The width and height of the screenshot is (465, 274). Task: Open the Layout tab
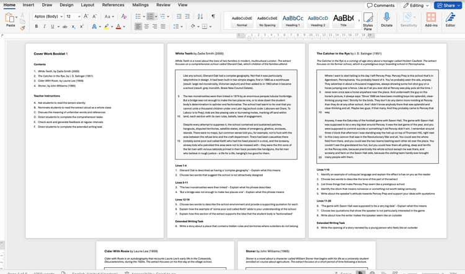point(87,5)
